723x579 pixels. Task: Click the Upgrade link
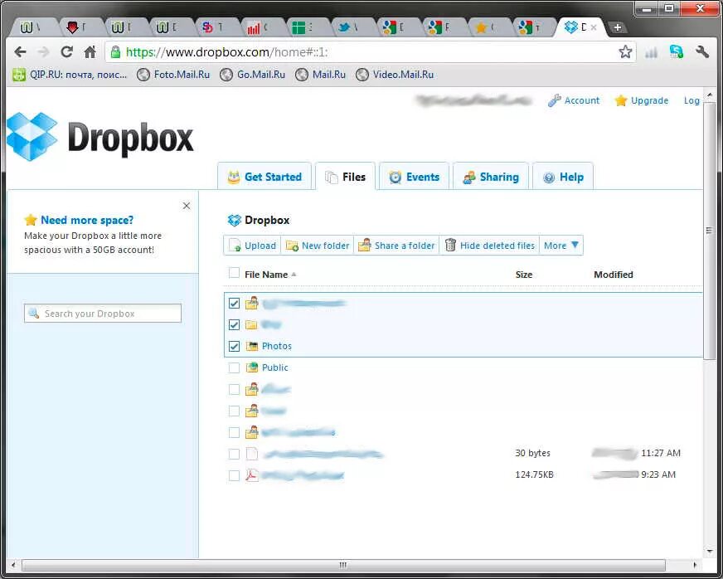click(x=649, y=100)
